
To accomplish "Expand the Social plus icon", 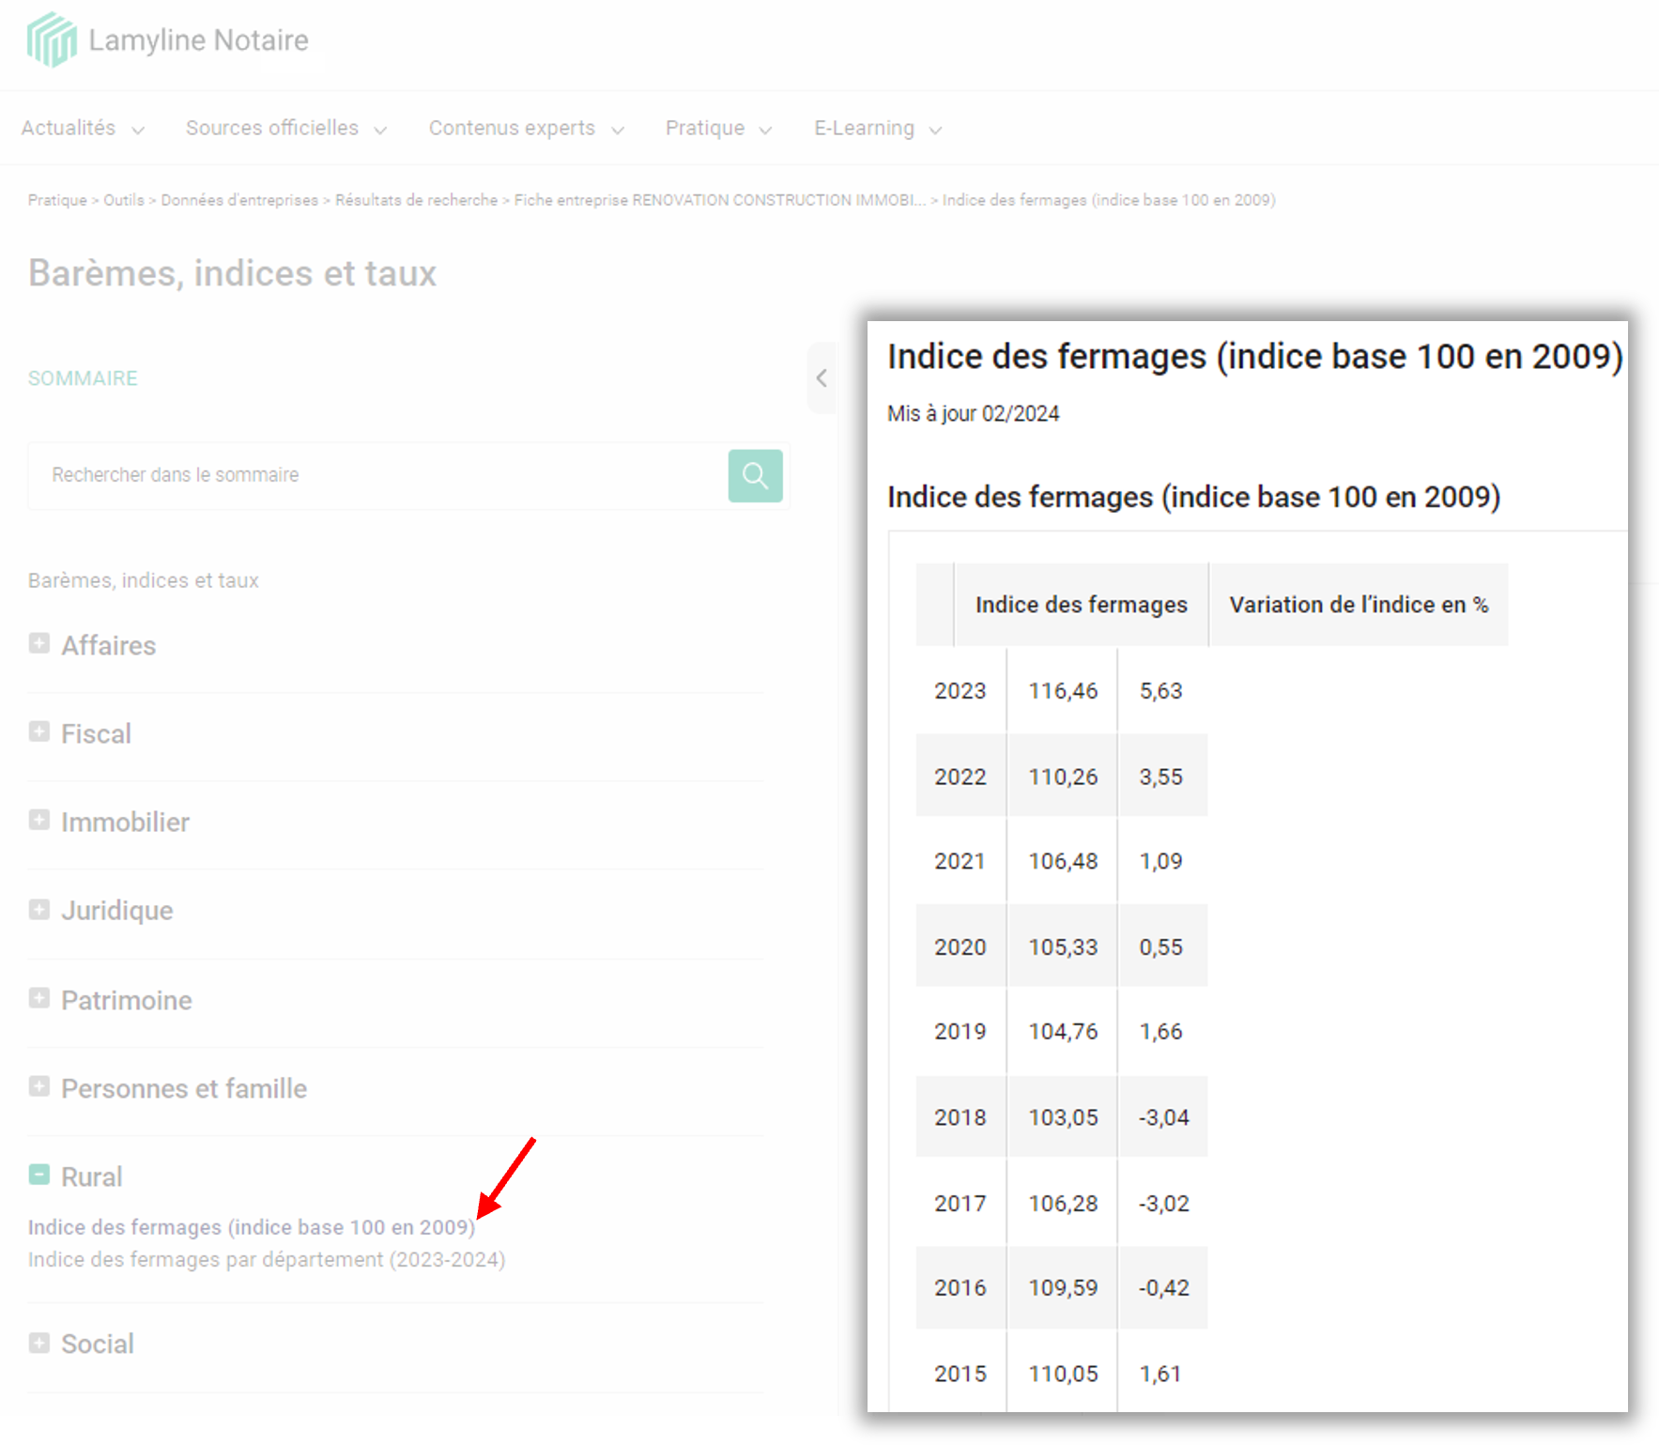I will click(39, 1343).
